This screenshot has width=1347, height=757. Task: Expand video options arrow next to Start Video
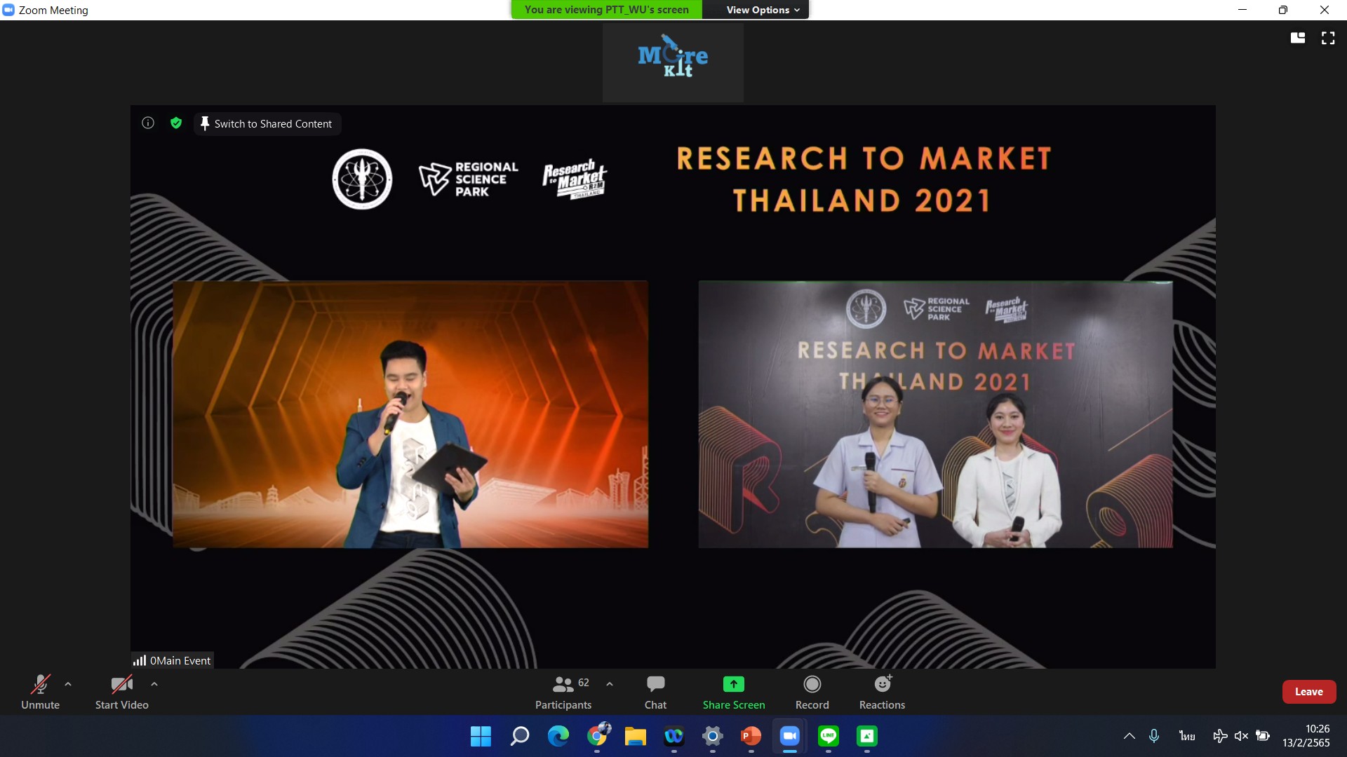pos(154,684)
